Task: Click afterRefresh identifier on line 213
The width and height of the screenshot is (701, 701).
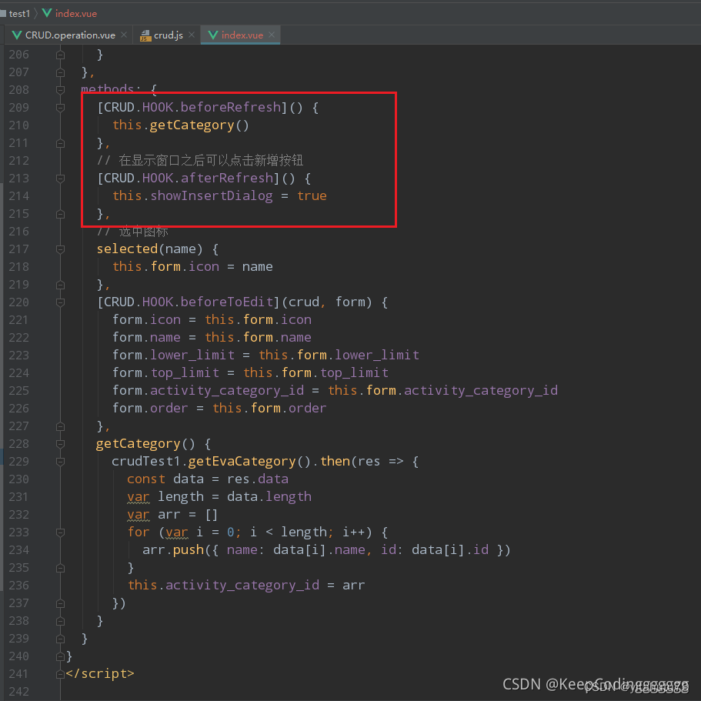Action: (x=227, y=178)
